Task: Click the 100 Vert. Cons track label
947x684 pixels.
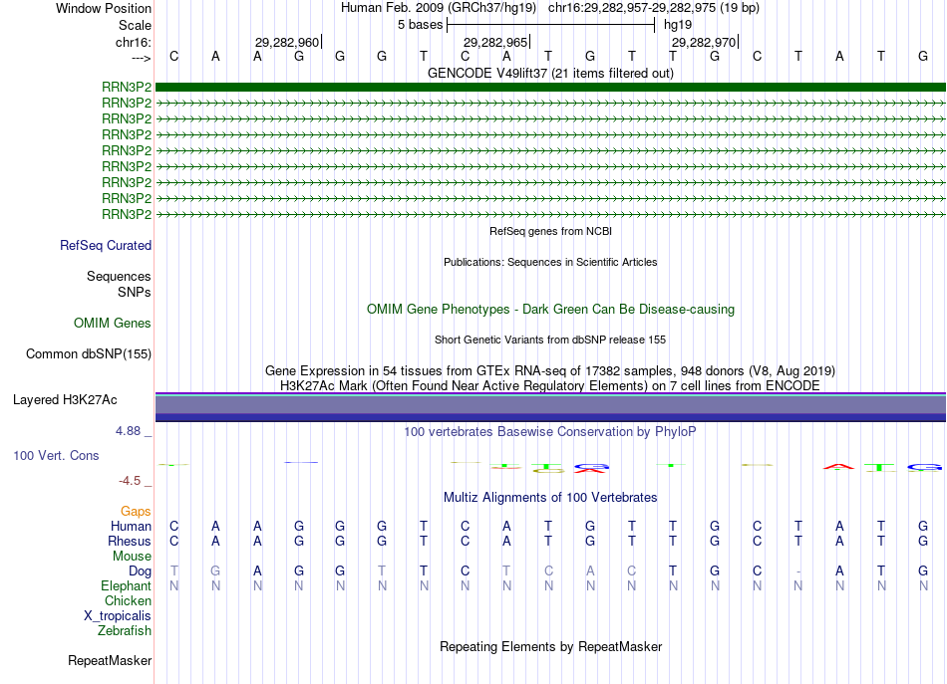Action: [56, 456]
